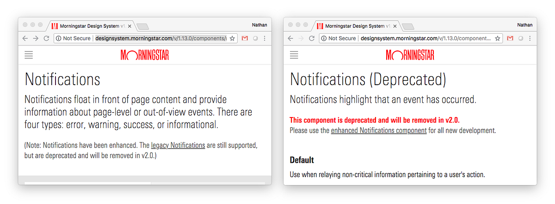Image resolution: width=555 pixels, height=204 pixels.
Task: Click Not Secure info icon in right window
Action: click(324, 38)
